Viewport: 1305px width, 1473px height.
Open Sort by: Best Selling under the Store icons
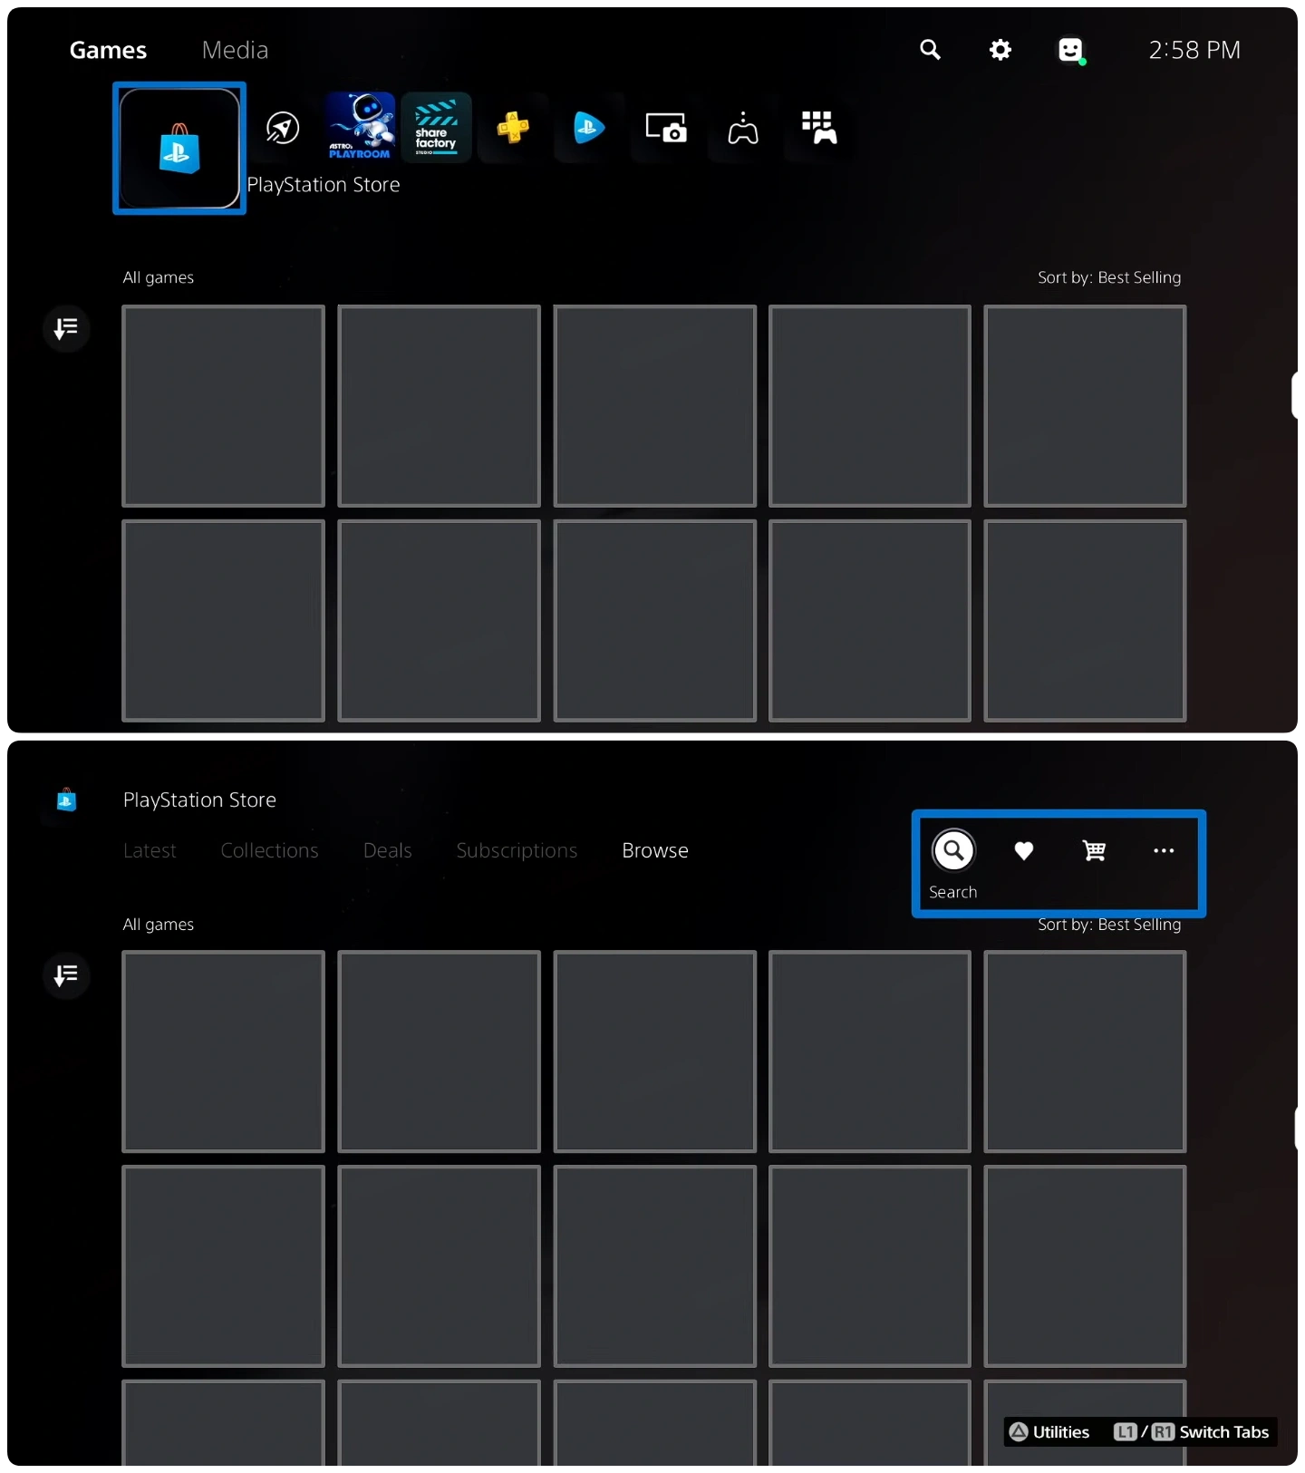[x=1109, y=925]
